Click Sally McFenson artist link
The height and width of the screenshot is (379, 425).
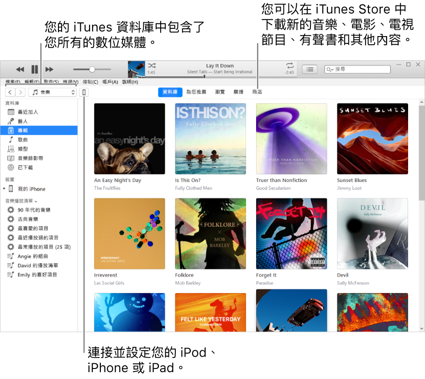click(x=353, y=283)
